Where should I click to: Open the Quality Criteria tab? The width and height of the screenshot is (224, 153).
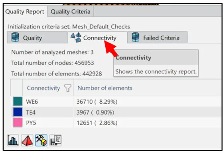tap(70, 12)
